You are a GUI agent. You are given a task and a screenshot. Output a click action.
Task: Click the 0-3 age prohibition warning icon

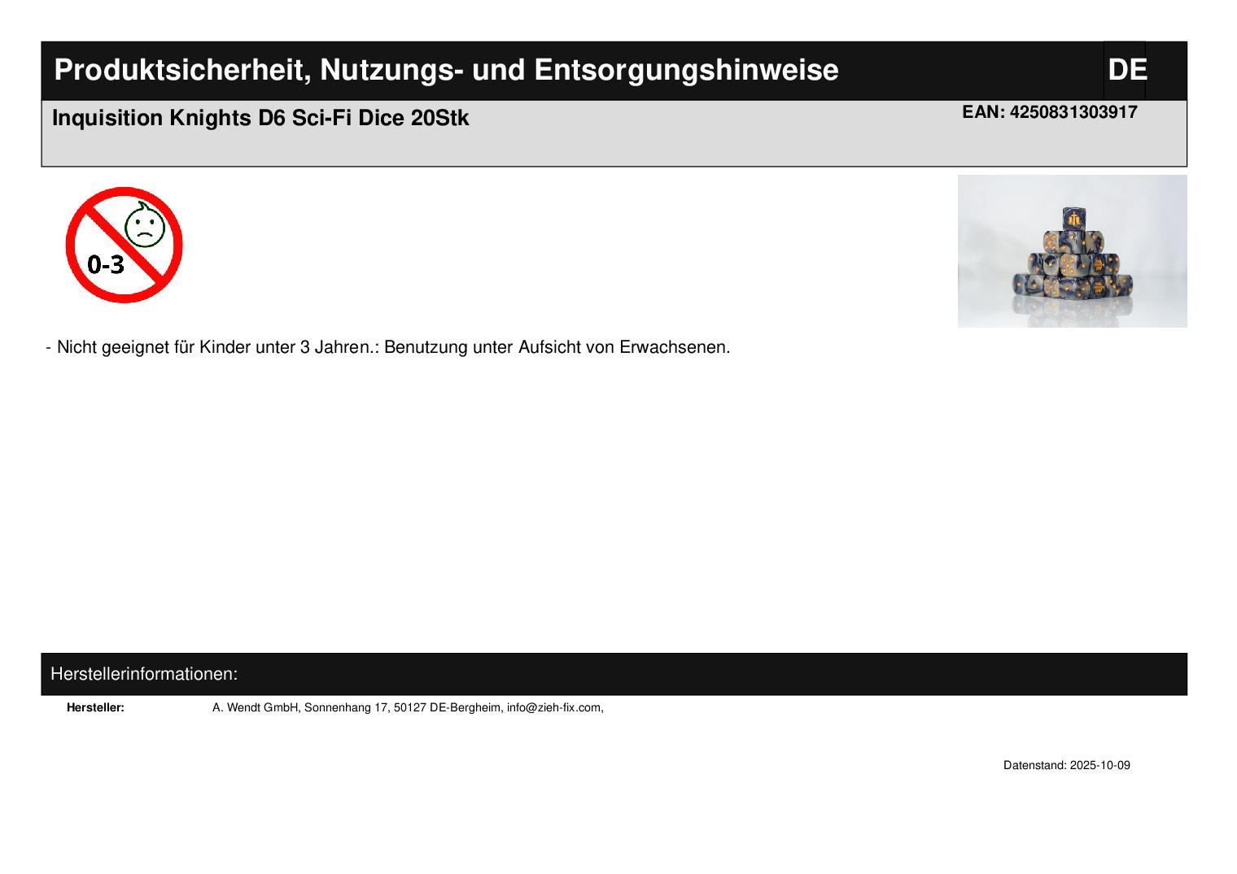pos(124,245)
